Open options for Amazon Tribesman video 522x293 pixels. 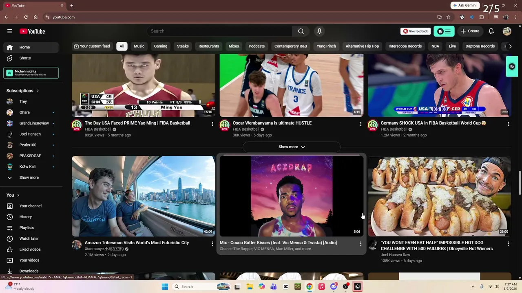(212, 243)
